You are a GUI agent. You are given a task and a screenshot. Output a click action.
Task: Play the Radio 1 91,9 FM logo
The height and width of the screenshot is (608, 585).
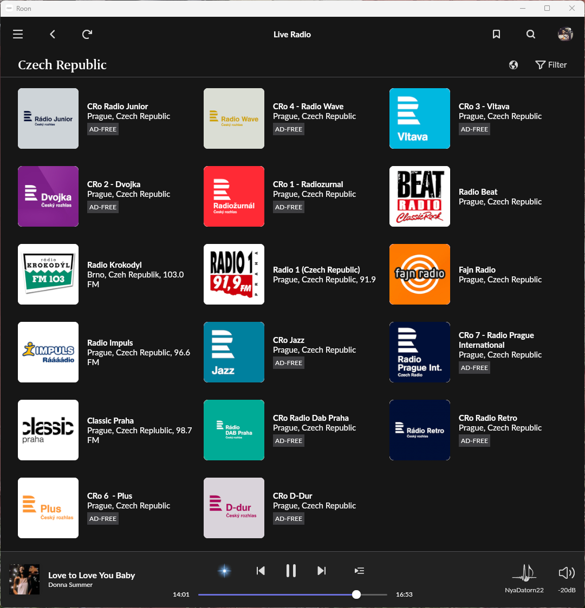pos(234,274)
